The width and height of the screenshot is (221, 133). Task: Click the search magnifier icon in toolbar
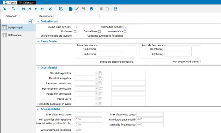coord(13,9)
